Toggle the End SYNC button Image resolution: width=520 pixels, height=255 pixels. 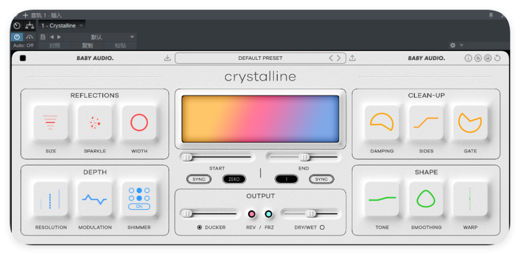click(321, 179)
